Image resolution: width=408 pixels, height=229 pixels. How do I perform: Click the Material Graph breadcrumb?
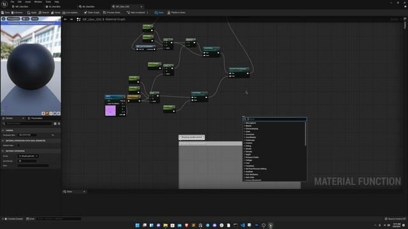click(115, 19)
